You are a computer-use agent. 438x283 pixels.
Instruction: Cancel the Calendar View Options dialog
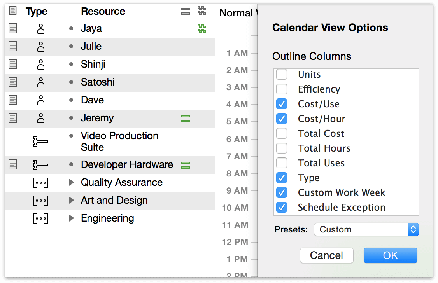[326, 255]
